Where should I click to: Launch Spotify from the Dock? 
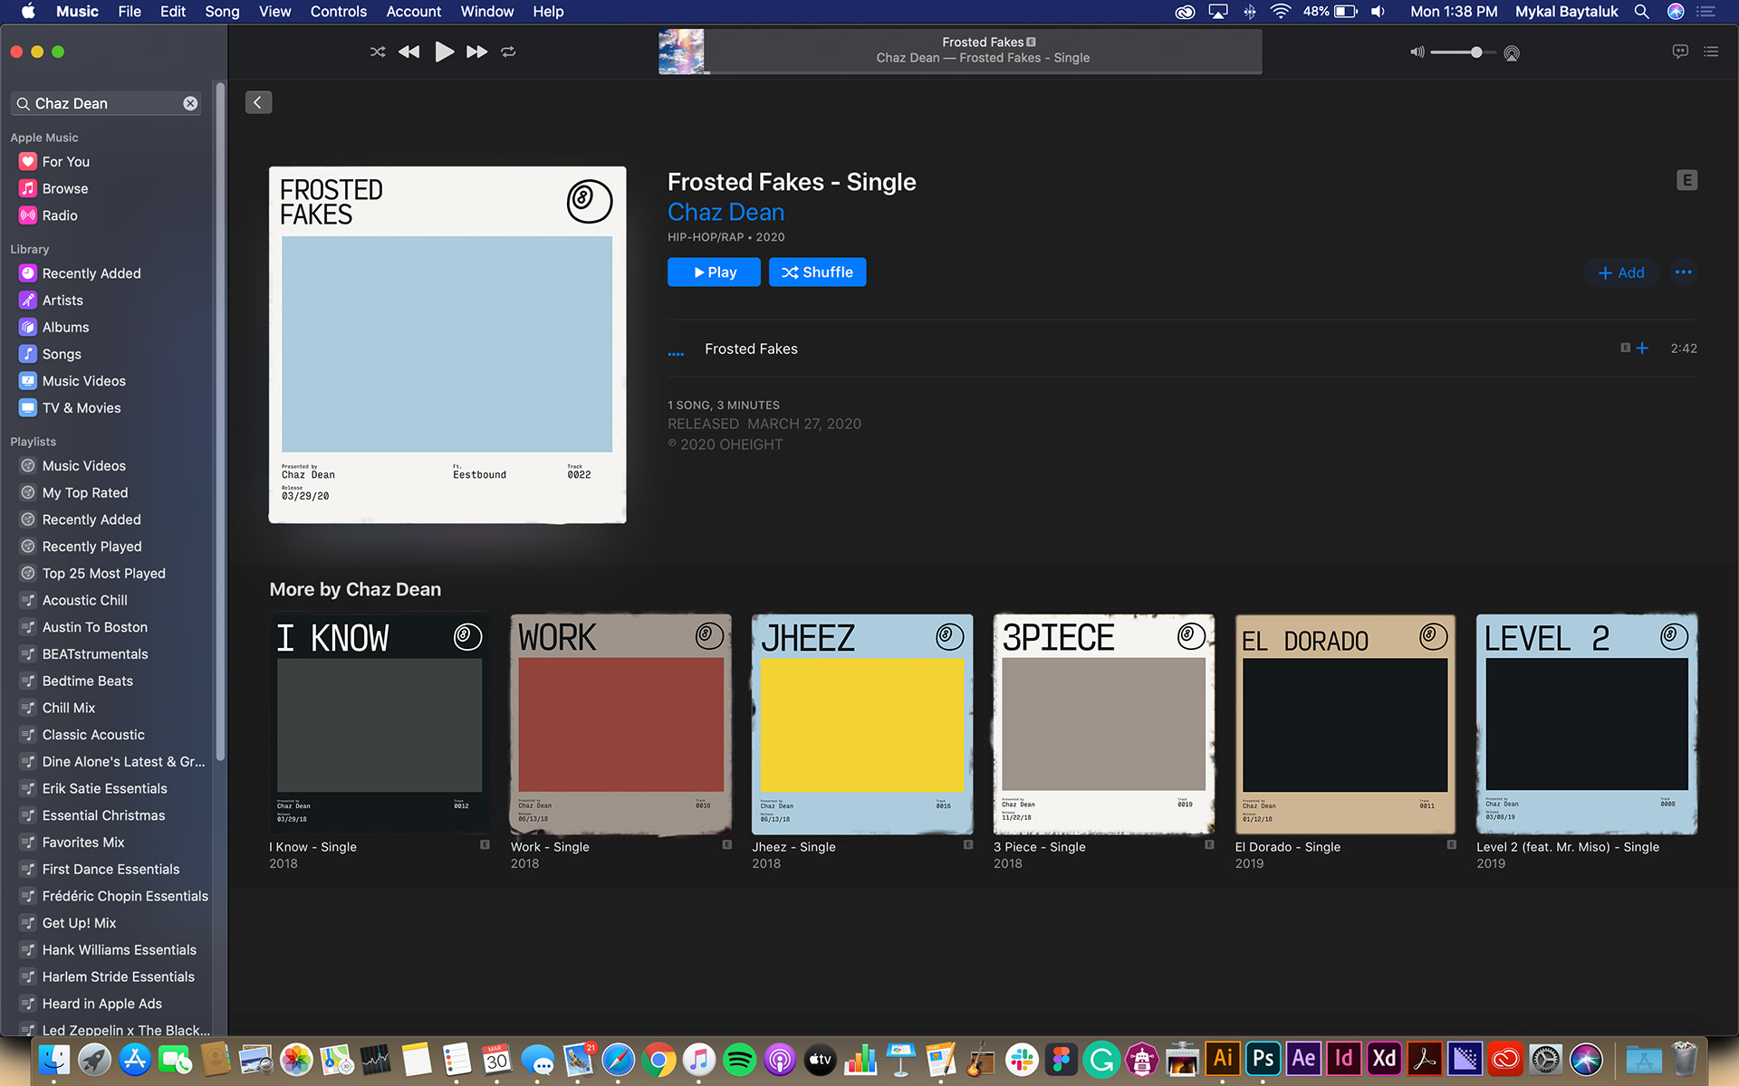(x=740, y=1059)
